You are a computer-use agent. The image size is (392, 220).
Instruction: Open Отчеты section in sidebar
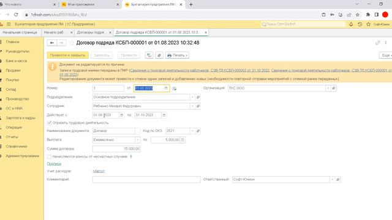[12, 137]
